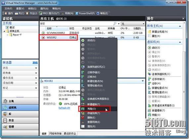Click the PRO 提示 toolbar icon
The image size is (189, 139).
point(41,13)
